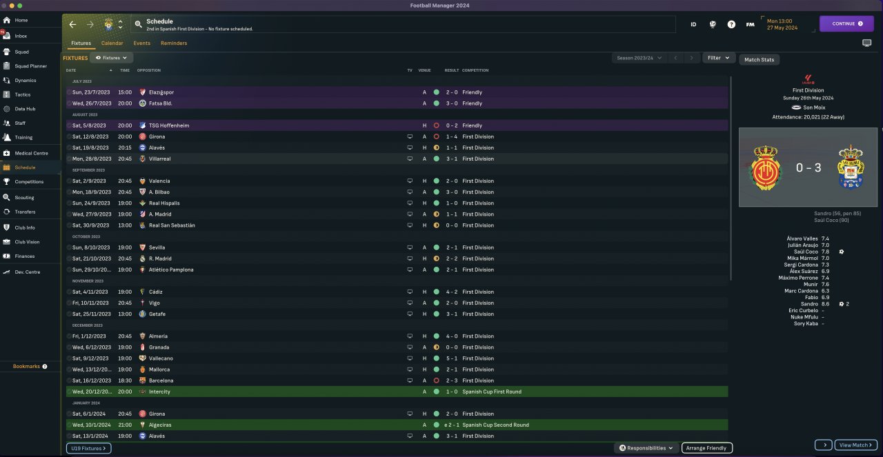Image resolution: width=883 pixels, height=457 pixels.
Task: Switch to the Calendar tab
Action: (x=112, y=43)
